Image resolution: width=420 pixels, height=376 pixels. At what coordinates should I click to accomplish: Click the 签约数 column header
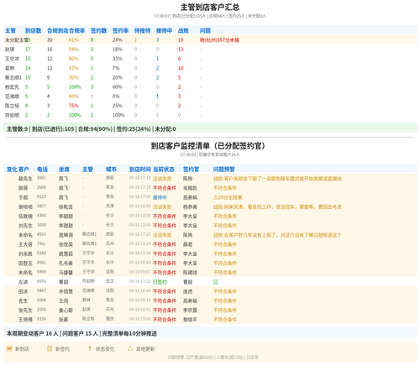(x=98, y=30)
